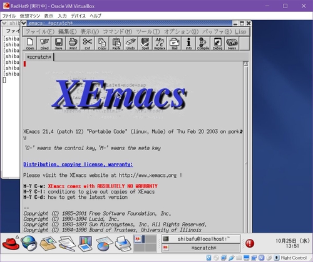Click the http://www.xemacs.org URL text
The image size is (313, 262).
(x=148, y=175)
